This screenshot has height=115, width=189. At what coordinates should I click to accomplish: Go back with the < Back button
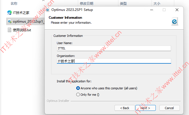[125, 108]
